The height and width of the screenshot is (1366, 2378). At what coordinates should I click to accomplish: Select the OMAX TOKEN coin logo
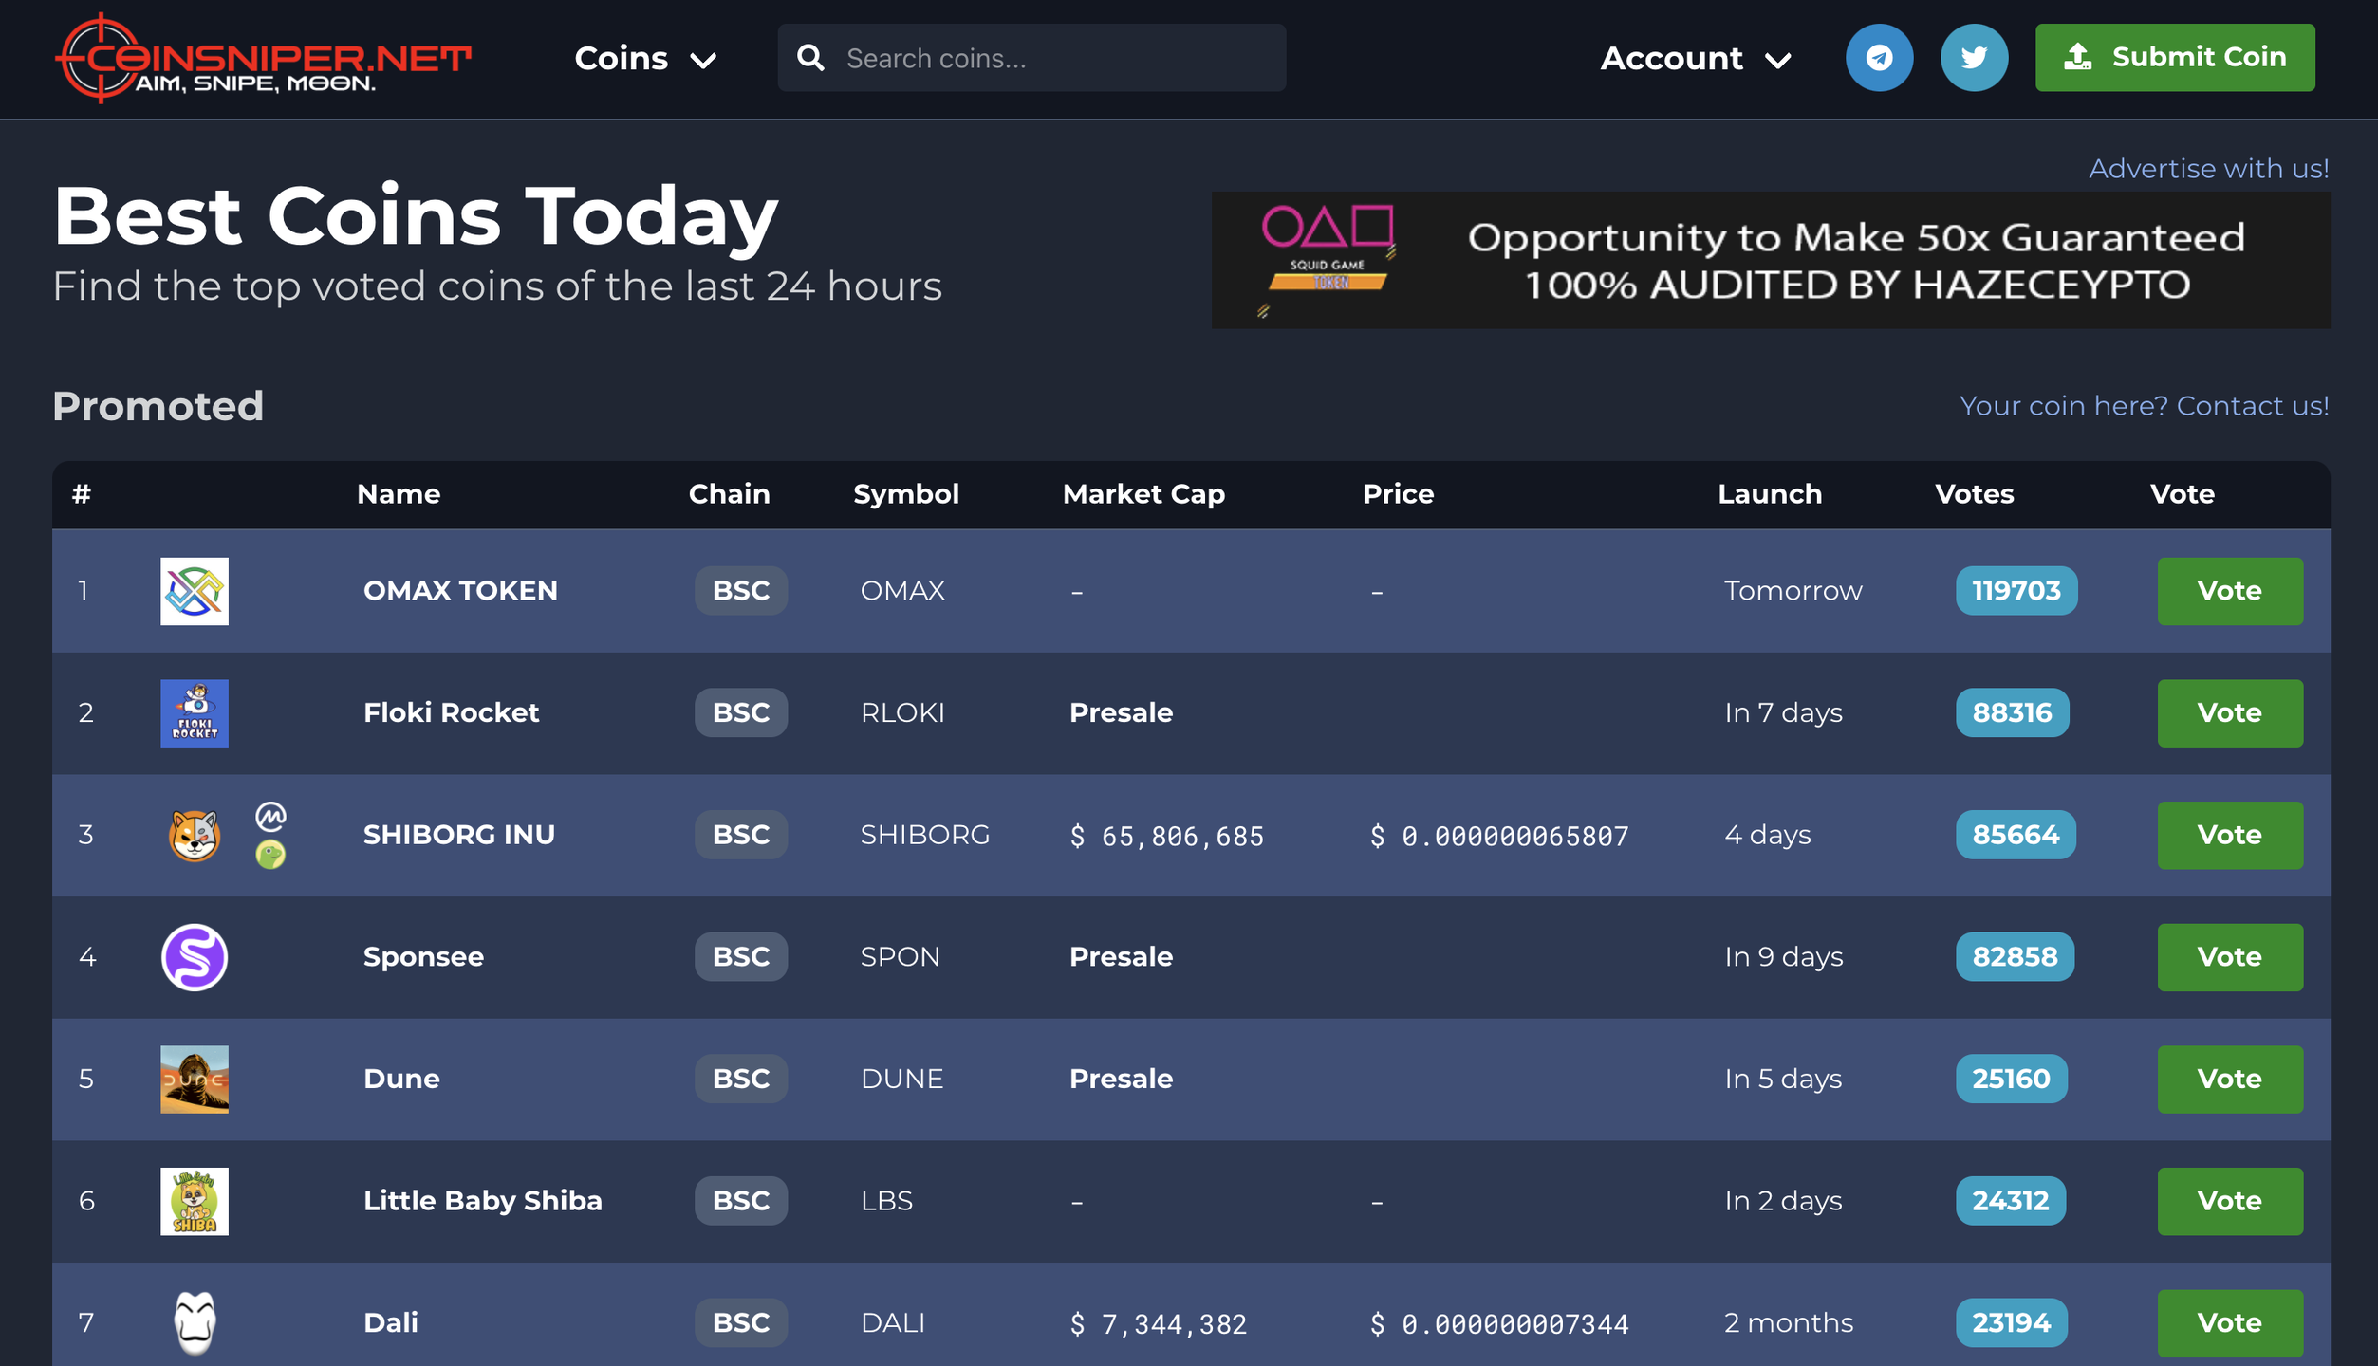click(x=195, y=590)
